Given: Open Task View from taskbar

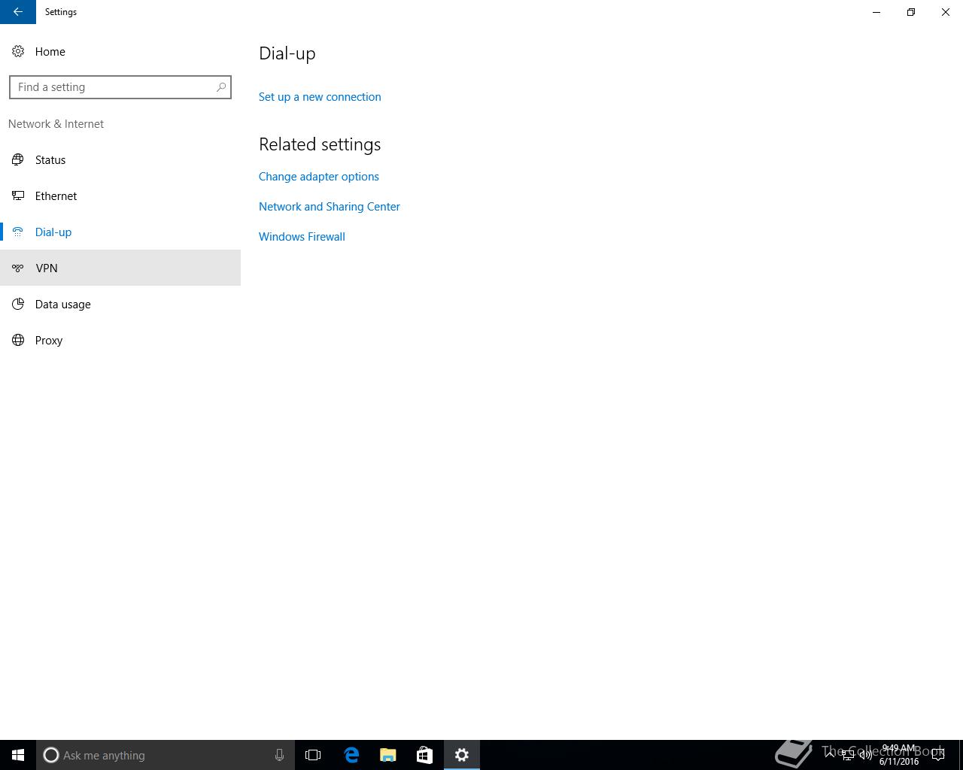Looking at the screenshot, I should tap(313, 755).
